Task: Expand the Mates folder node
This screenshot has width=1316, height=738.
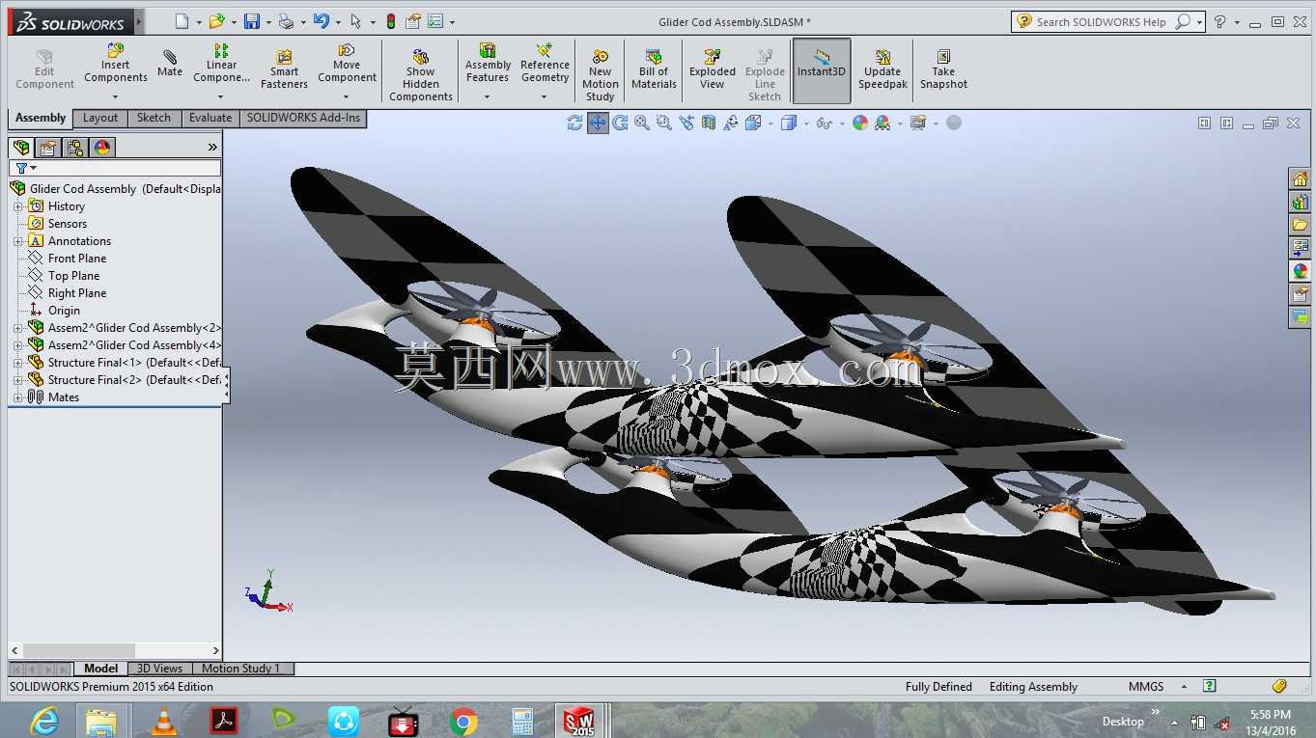Action: [x=17, y=397]
